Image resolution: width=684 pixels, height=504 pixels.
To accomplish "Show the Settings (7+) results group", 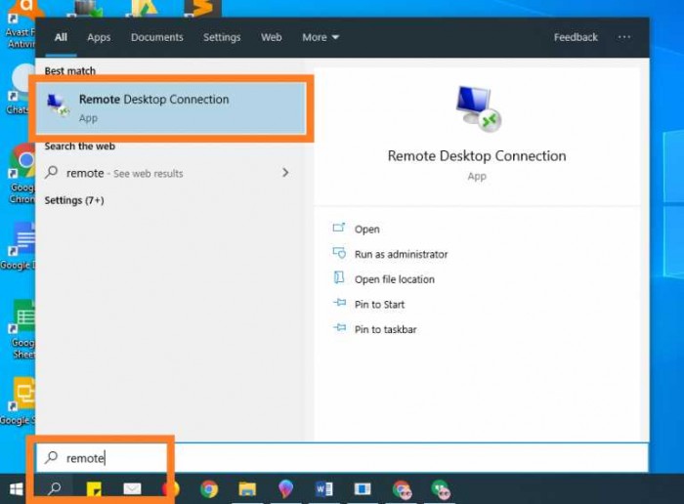I will 74,200.
